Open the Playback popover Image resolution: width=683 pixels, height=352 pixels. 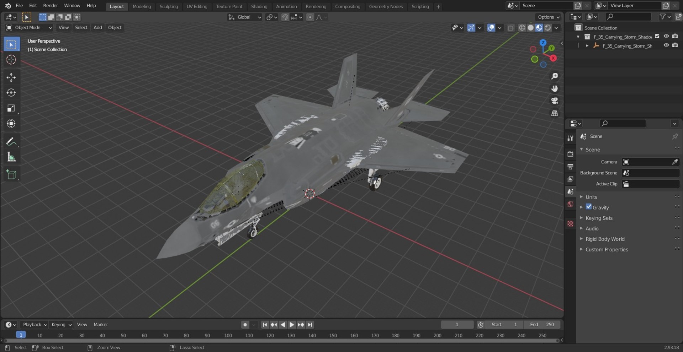35,325
